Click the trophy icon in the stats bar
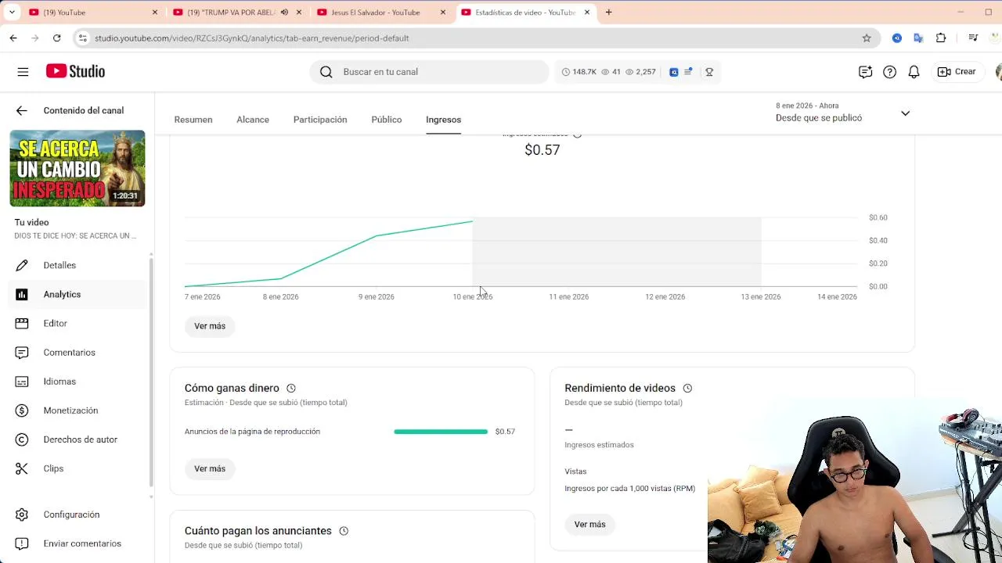 coord(709,72)
